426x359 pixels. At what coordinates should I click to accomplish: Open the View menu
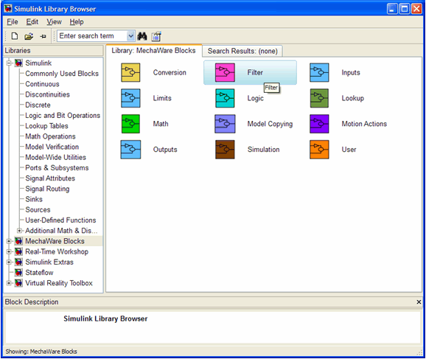pos(54,21)
